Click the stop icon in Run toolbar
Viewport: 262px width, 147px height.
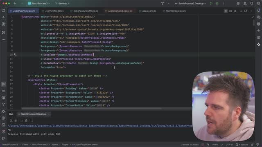point(16,120)
